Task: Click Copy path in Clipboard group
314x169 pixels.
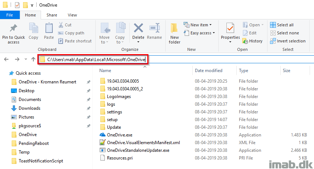Action: 71,33
